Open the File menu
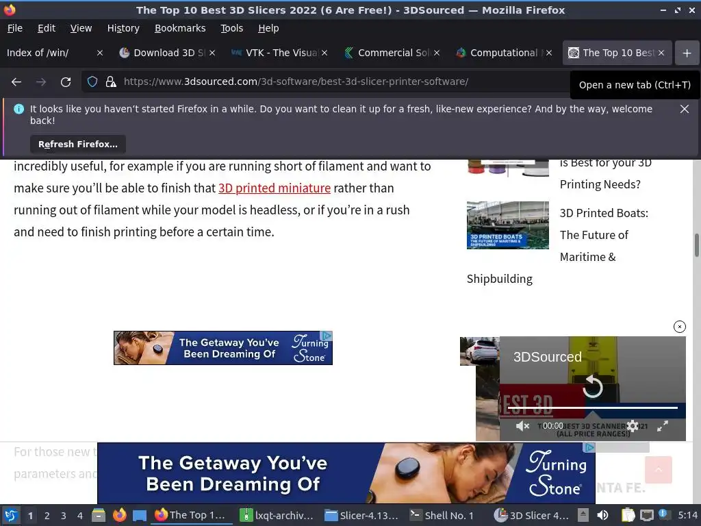Viewport: 701px width, 526px height. (15, 28)
